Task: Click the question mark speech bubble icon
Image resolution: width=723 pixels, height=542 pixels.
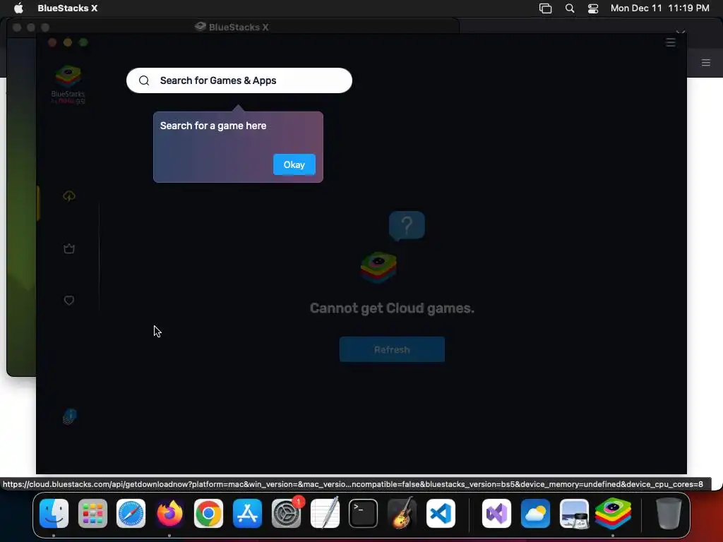Action: coord(407,226)
